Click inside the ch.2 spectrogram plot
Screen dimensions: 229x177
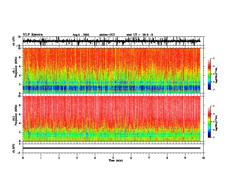(x=112, y=119)
